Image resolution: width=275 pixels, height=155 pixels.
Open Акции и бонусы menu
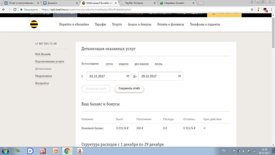coord(139,24)
